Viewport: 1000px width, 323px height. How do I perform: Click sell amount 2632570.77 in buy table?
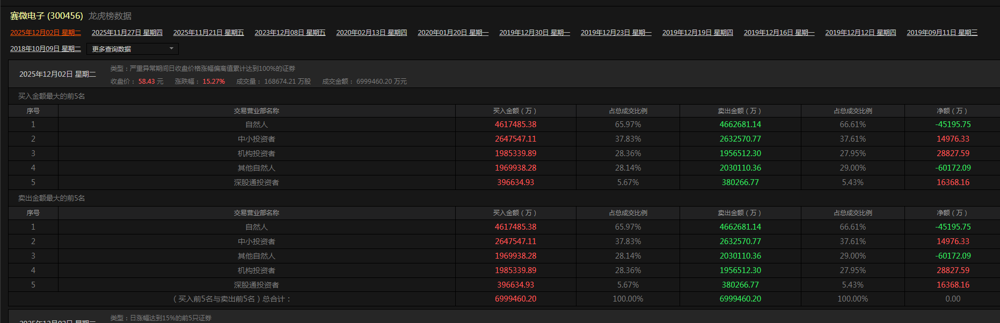740,139
